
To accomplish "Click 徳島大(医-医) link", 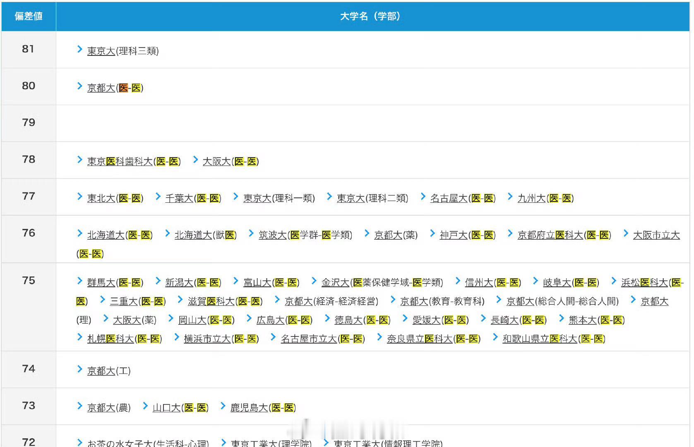I will pos(363,320).
